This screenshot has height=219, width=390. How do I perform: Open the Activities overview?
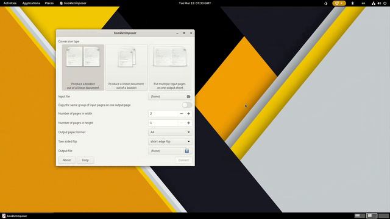10,3
